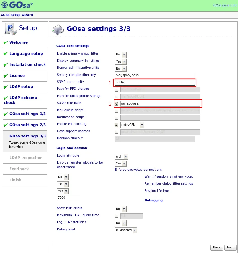Click the 'Enforce encrypted connections' label
Viewport: 238px width, 253px height.
(x=138, y=170)
